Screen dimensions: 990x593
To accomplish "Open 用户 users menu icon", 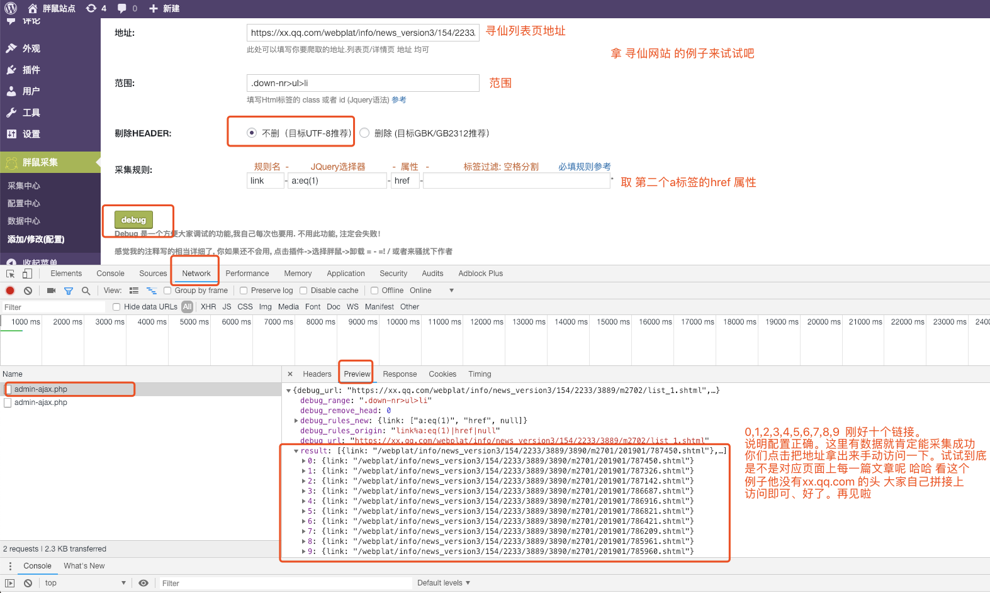I will click(x=11, y=91).
